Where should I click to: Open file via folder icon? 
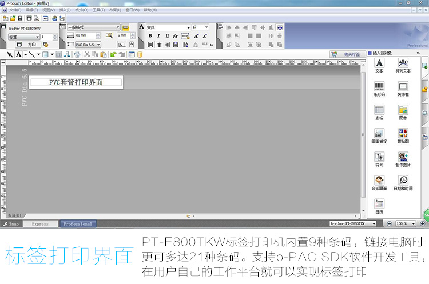pyautogui.click(x=13, y=18)
